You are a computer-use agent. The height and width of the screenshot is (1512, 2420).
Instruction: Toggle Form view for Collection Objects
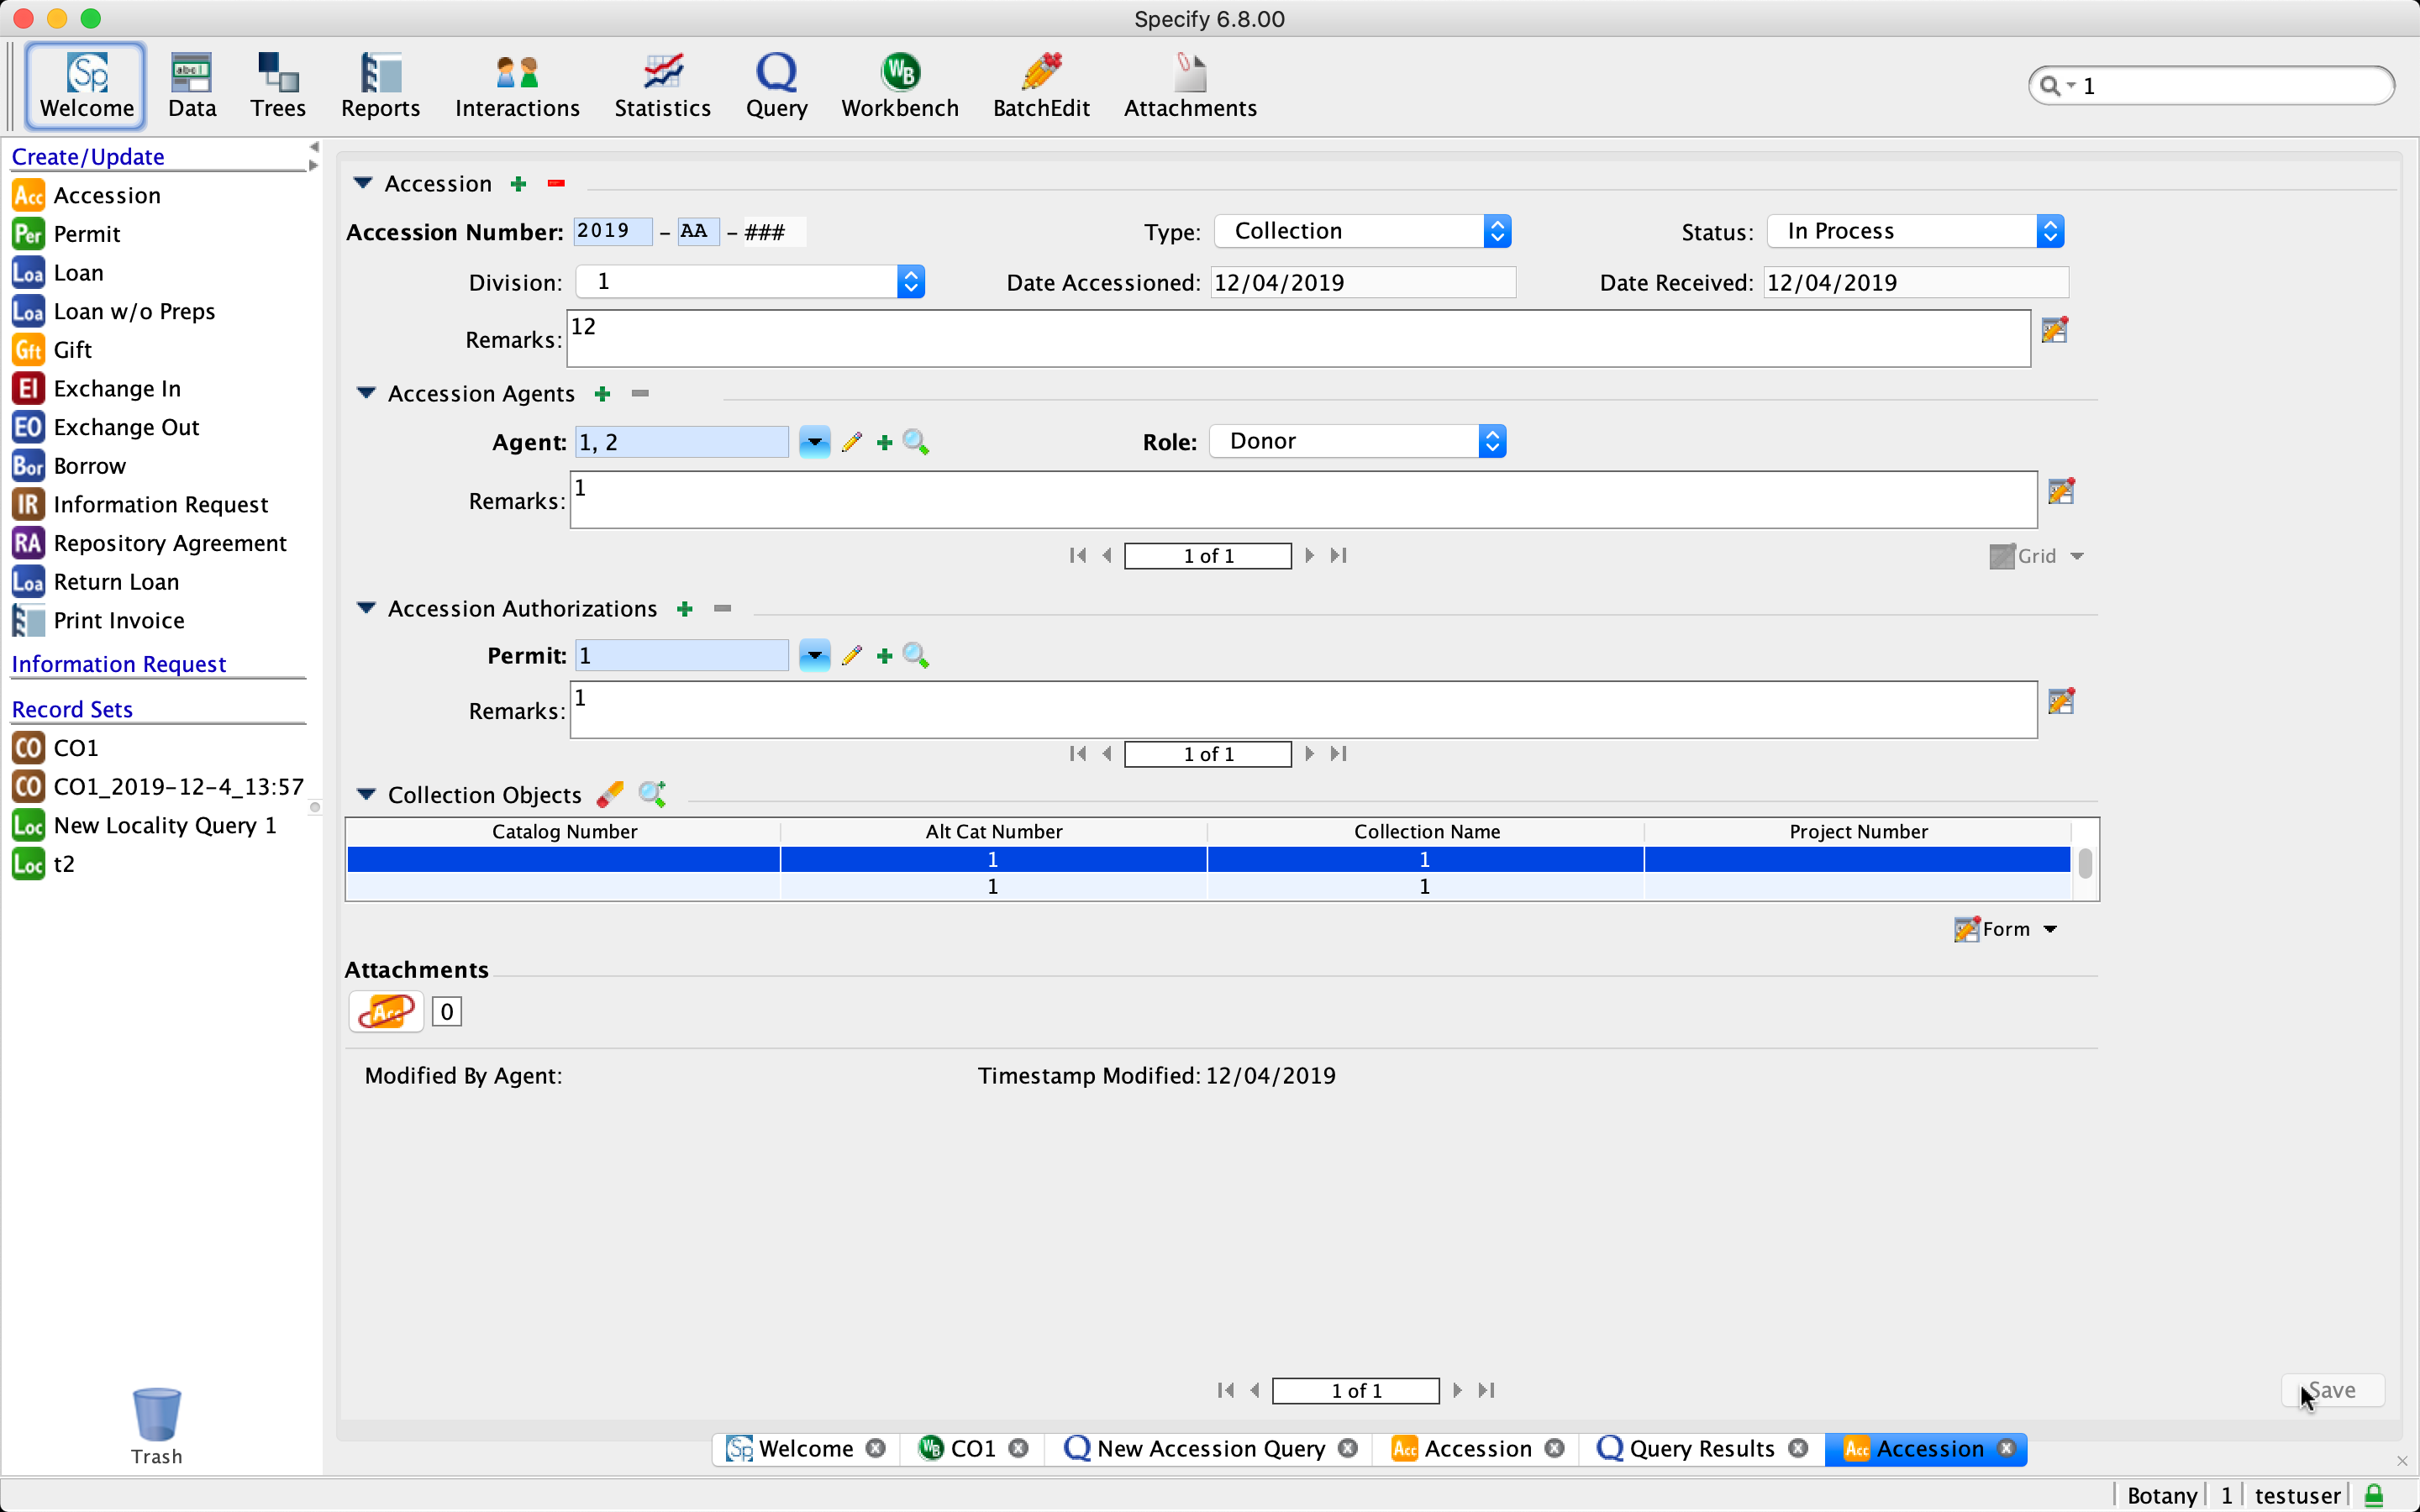click(2005, 929)
